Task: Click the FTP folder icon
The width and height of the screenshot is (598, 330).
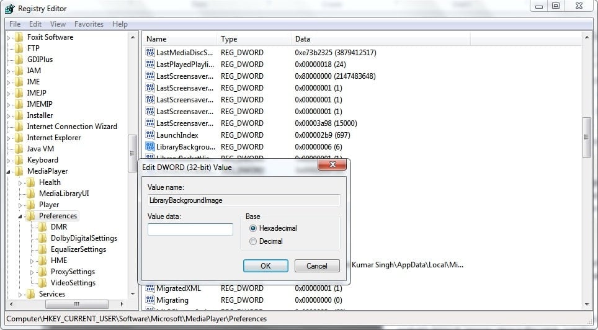Action: point(19,48)
